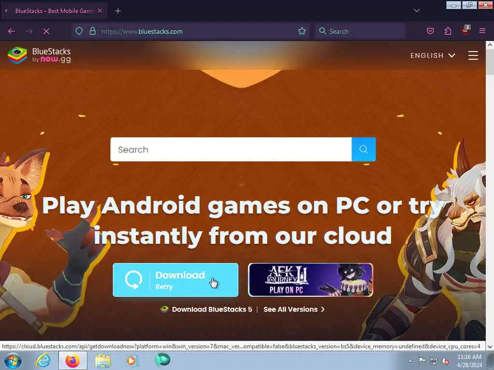
Task: Go back with the Firefox back arrow
Action: (12, 31)
